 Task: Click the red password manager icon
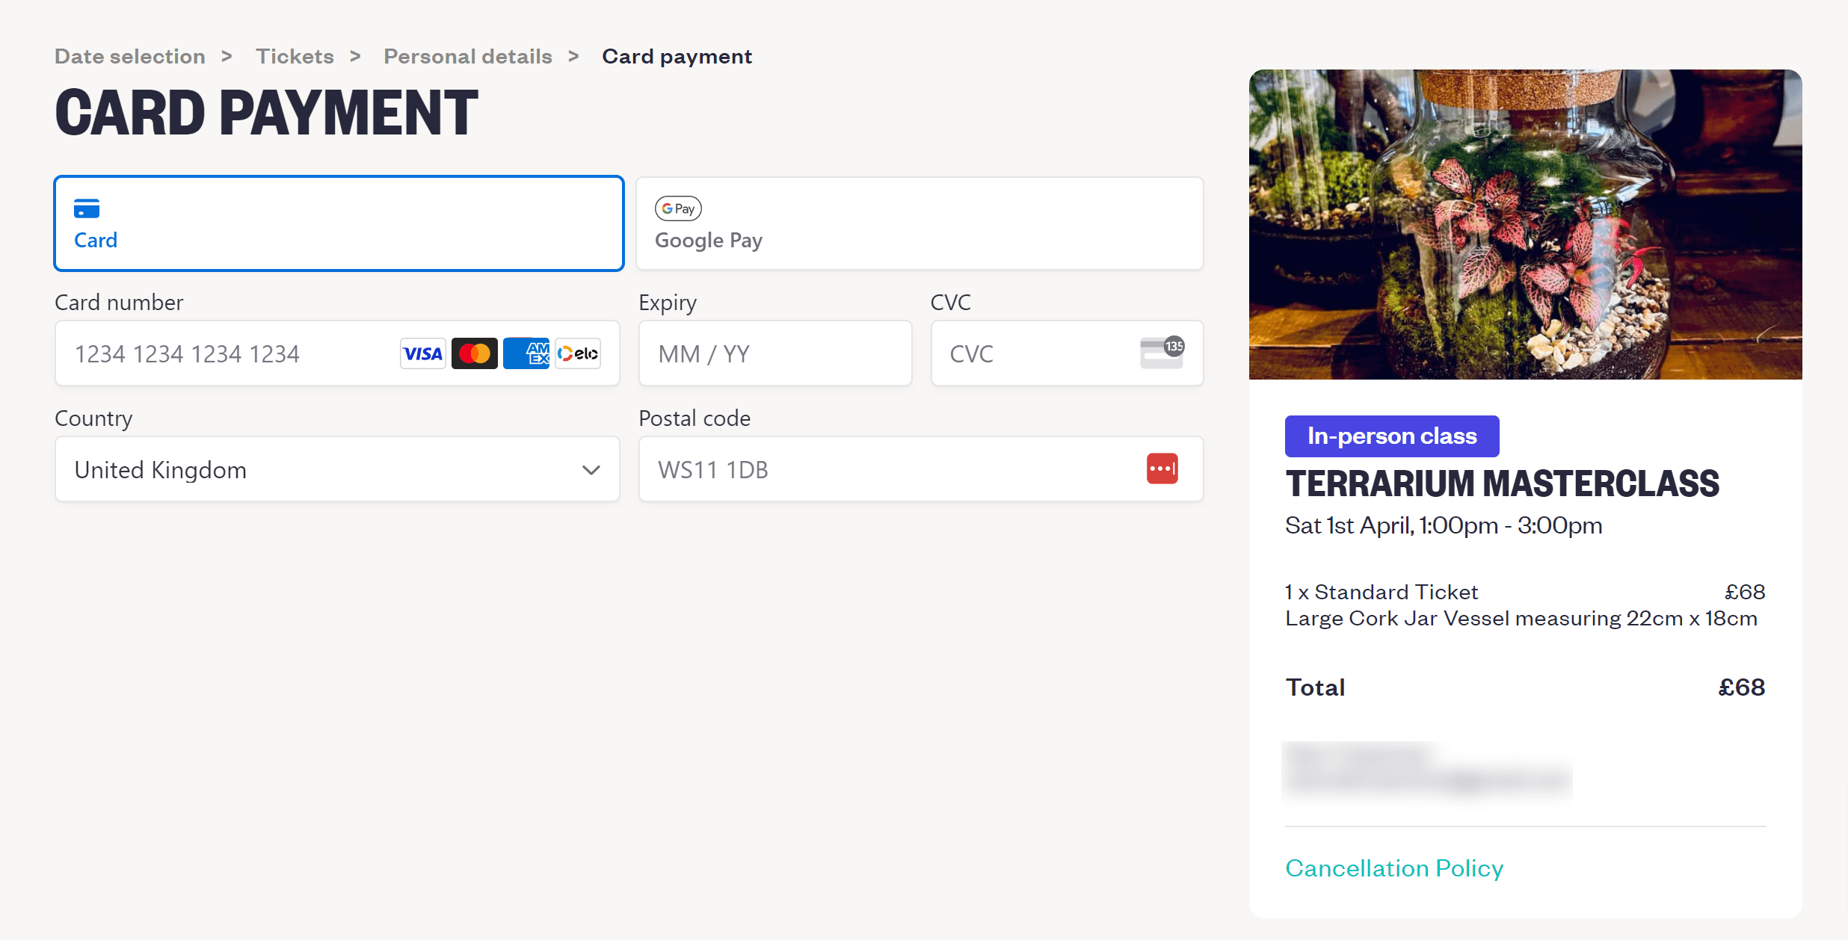1162,469
